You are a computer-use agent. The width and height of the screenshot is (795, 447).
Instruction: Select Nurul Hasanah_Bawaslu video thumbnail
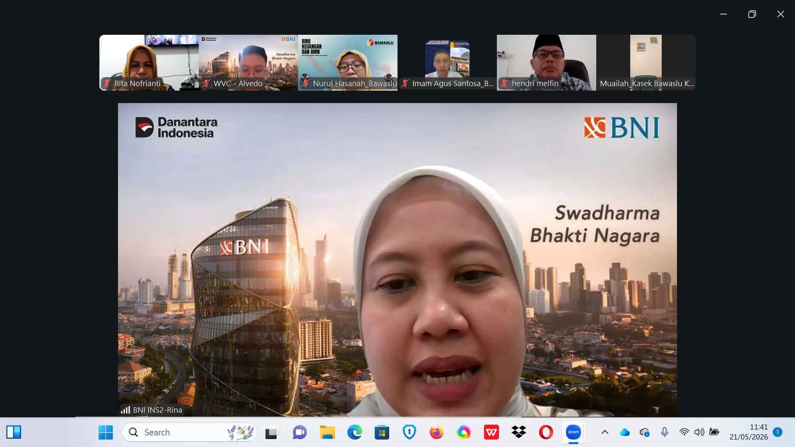click(348, 62)
